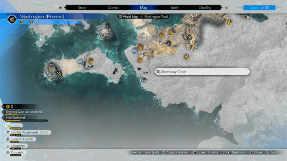The height and width of the screenshot is (161, 287).
Task: Click the combat assignment icon east of town
Action: [x=186, y=57]
